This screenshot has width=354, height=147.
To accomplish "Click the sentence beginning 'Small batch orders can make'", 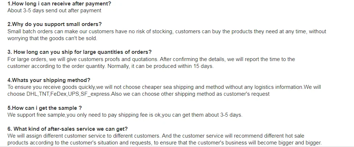I will pos(166,35).
